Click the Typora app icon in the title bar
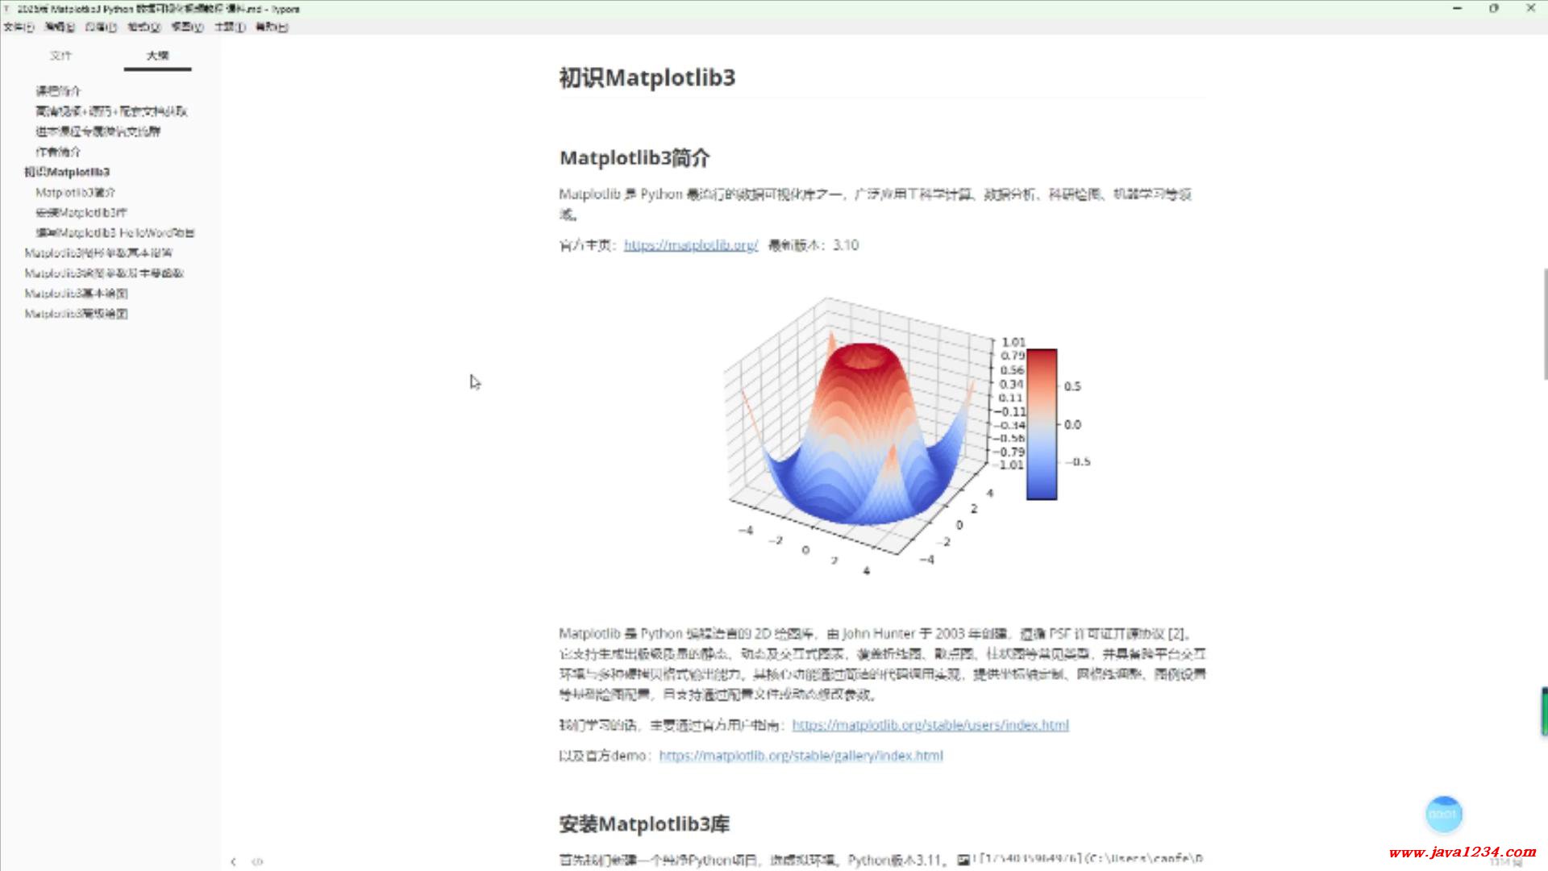 pos(7,9)
